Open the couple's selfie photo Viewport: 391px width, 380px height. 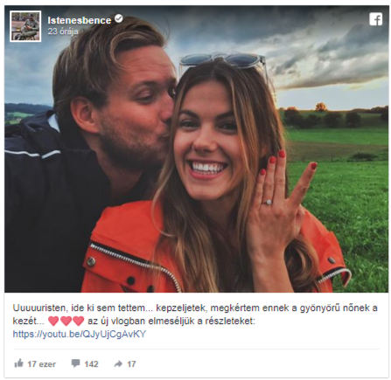coord(196,149)
